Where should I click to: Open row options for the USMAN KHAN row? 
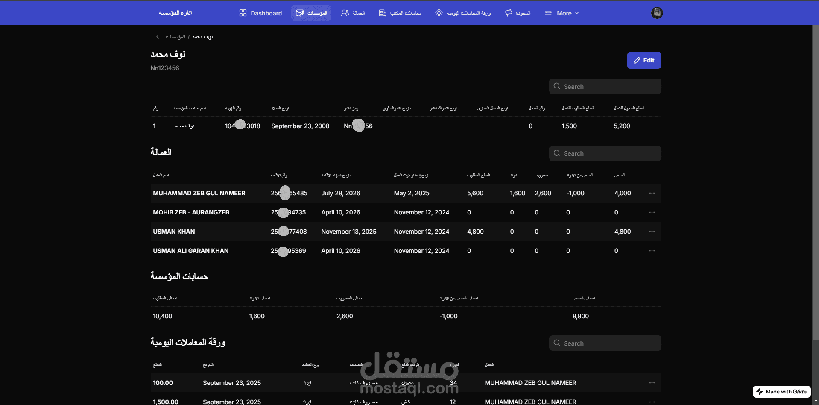click(652, 232)
